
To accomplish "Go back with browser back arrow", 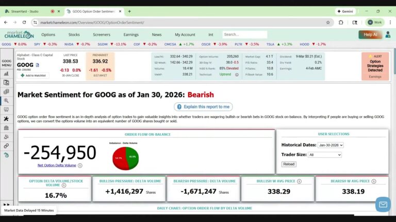I will coord(6,23).
